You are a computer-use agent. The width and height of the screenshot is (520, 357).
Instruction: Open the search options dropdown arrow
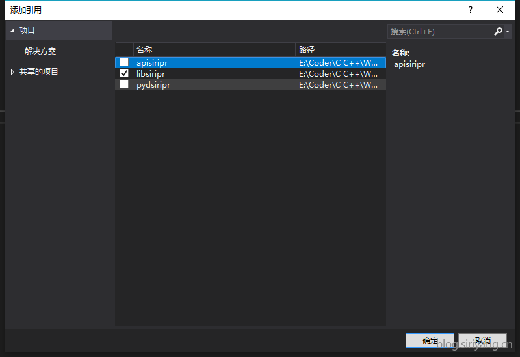click(508, 32)
